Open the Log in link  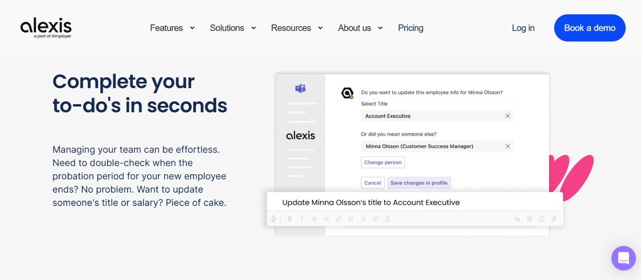point(523,28)
